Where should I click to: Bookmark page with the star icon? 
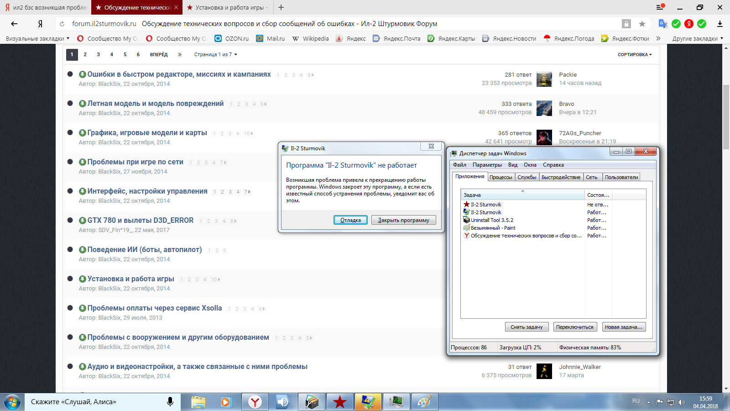tap(642, 24)
